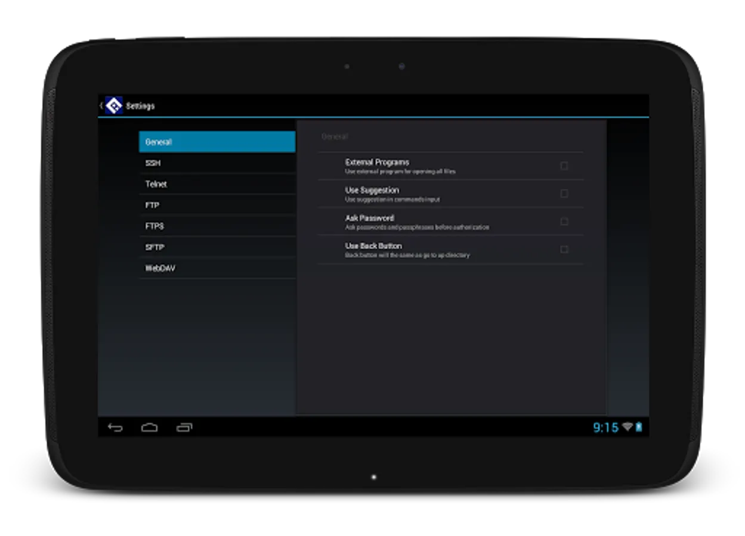Tap the Use Back Button preference title
The width and height of the screenshot is (745, 536).
point(373,245)
